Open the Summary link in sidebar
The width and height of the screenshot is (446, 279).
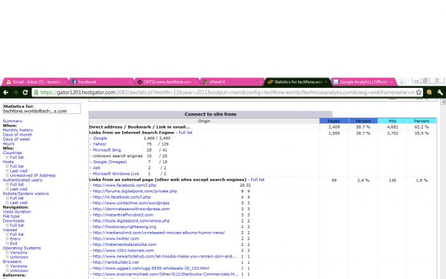tap(13, 121)
